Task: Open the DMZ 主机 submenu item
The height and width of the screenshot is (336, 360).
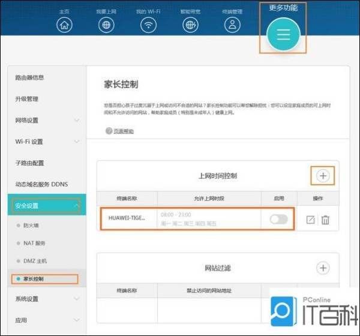Action: click(x=35, y=261)
